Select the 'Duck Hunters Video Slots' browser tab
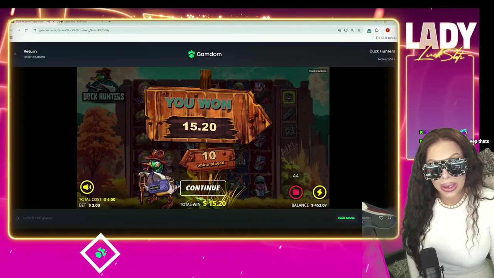Screen dimensions: 494x278 tap(32, 22)
